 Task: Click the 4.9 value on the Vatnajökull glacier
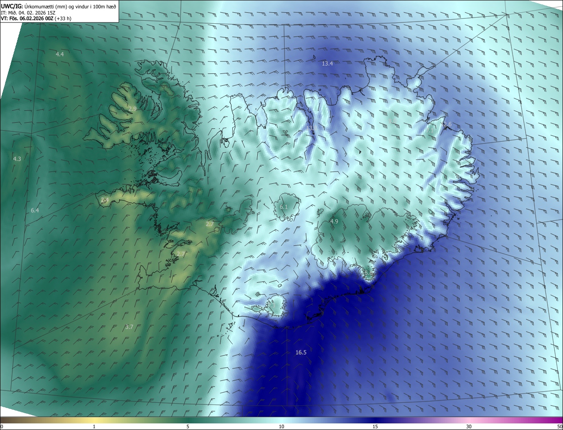334,221
